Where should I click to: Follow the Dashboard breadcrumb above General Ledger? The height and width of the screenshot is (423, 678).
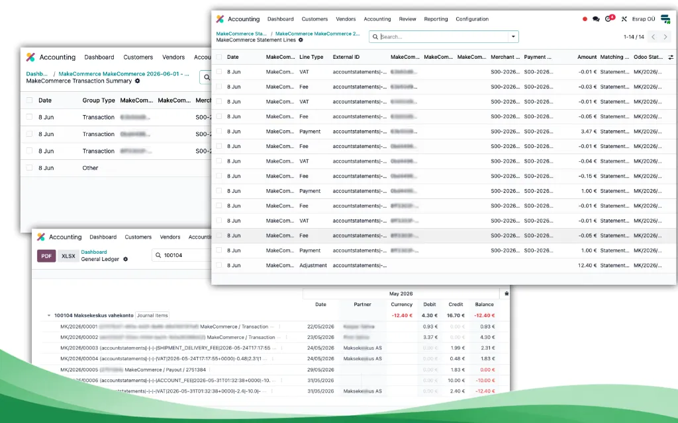pos(94,252)
